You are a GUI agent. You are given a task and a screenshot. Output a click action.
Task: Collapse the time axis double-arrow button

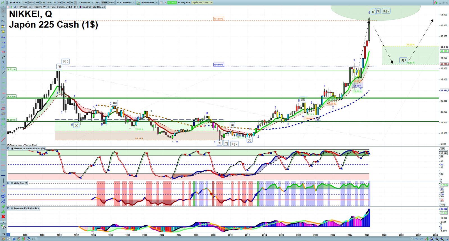[8, 235]
